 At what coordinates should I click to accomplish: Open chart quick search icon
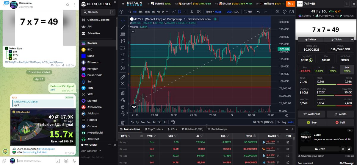click(x=277, y=12)
